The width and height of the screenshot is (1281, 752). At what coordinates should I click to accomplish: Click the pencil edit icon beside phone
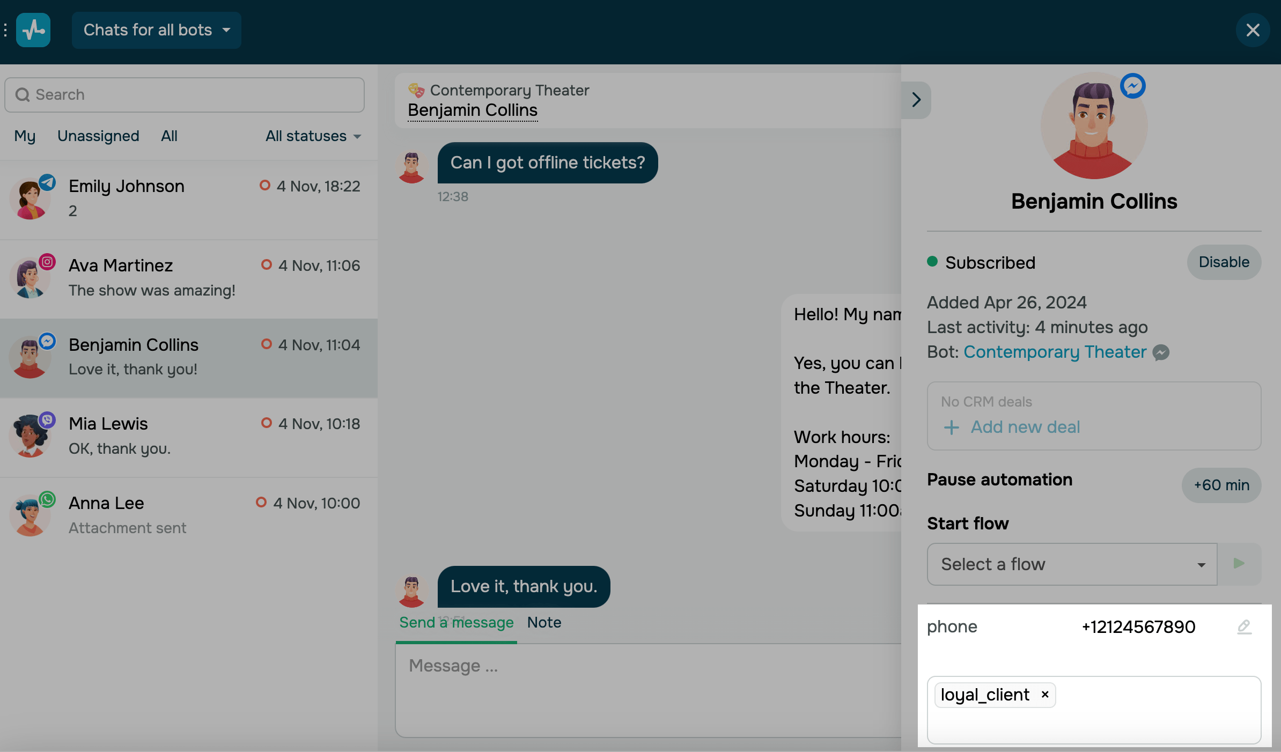coord(1244,626)
